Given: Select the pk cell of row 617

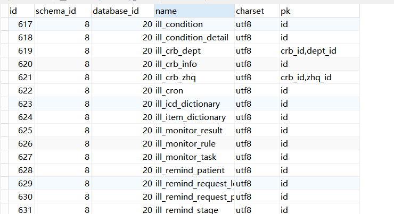Looking at the screenshot, I should [319, 24].
